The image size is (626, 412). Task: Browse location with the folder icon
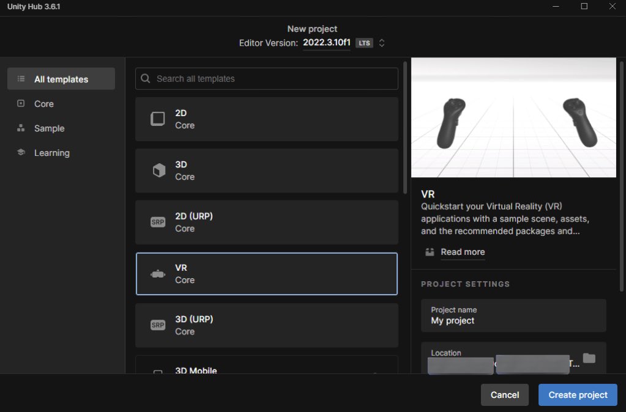[589, 358]
